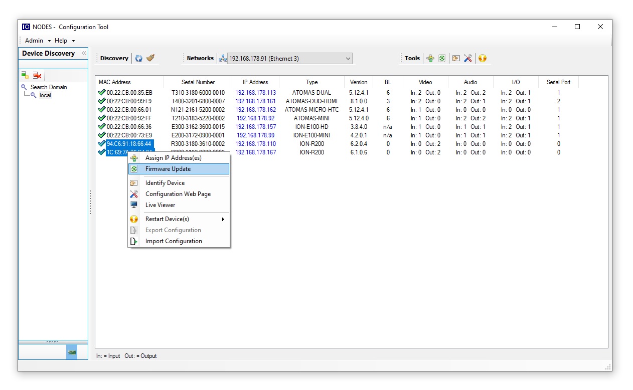Click the green status indicator at panel bottom
This screenshot has width=633, height=390.
[x=71, y=352]
